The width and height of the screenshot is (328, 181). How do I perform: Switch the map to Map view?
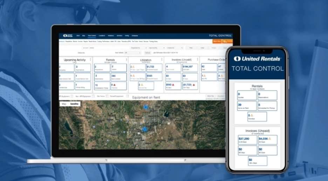click(x=64, y=104)
